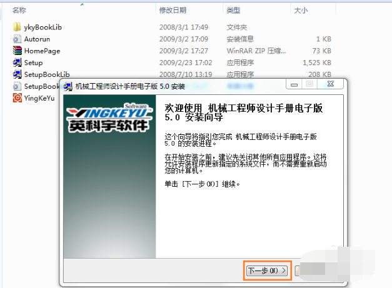Select the SetupBookLib application icon
Image resolution: width=392 pixels, height=288 pixels.
[x=17, y=74]
